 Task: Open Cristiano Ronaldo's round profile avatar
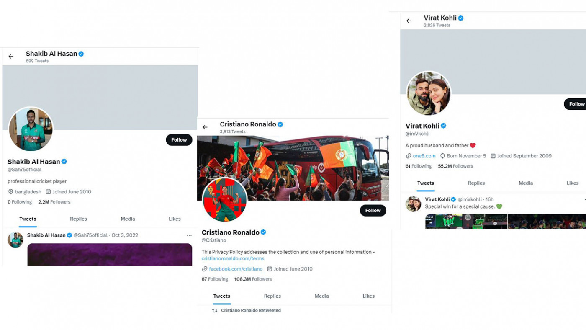(x=225, y=200)
